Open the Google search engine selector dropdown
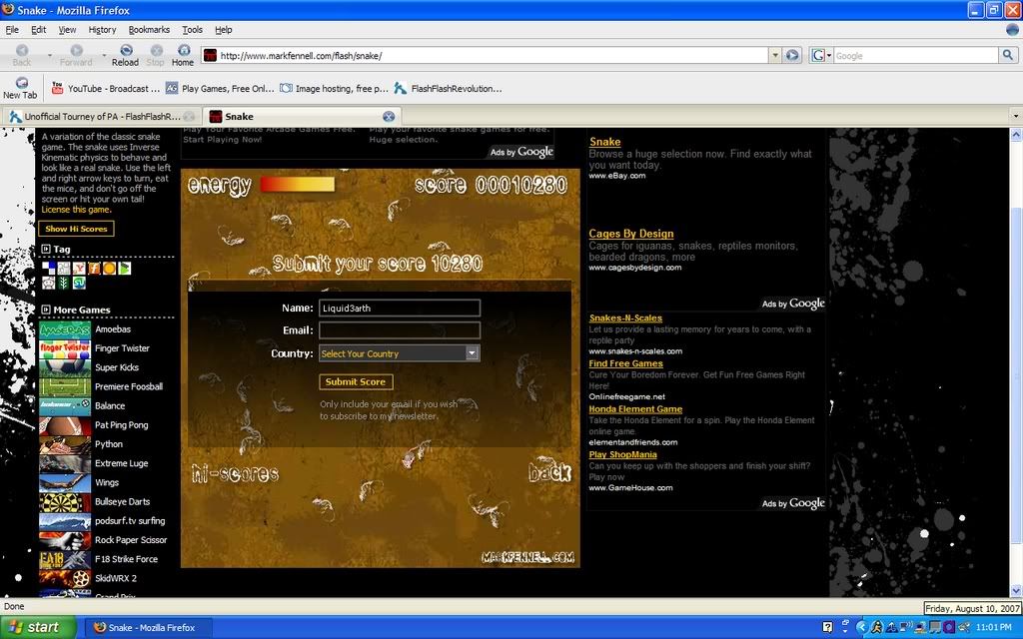Viewport: 1023px width, 639px height. pyautogui.click(x=821, y=56)
